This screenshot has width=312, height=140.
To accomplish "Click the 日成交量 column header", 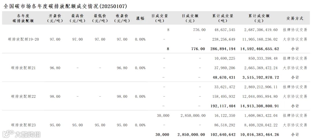I will point(159,18).
